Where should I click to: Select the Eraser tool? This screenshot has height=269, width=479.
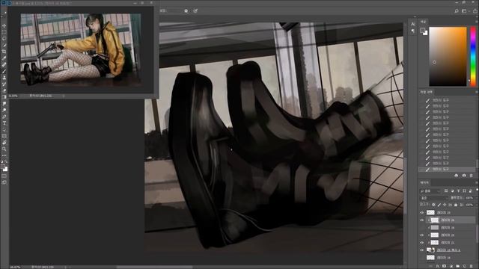[4, 90]
